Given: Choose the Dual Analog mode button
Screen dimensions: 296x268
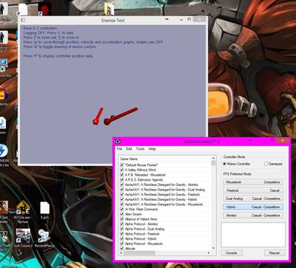Looking at the screenshot, I should pos(253,199).
